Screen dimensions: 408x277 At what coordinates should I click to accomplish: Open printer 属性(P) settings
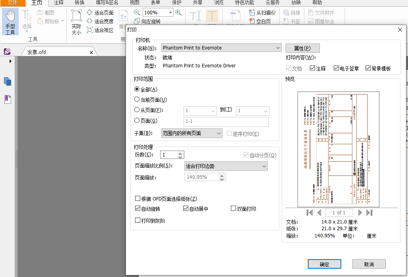tap(302, 48)
